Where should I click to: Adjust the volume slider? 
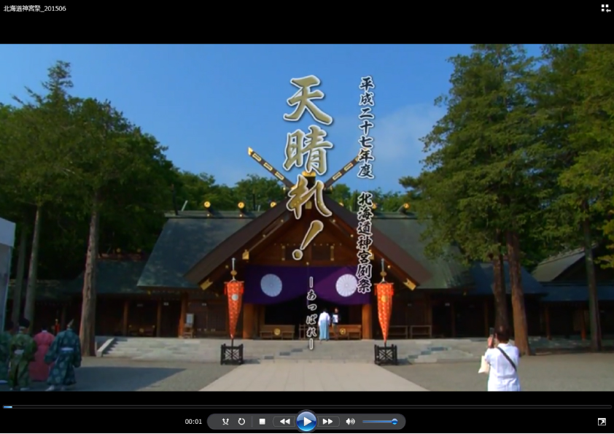(x=380, y=422)
